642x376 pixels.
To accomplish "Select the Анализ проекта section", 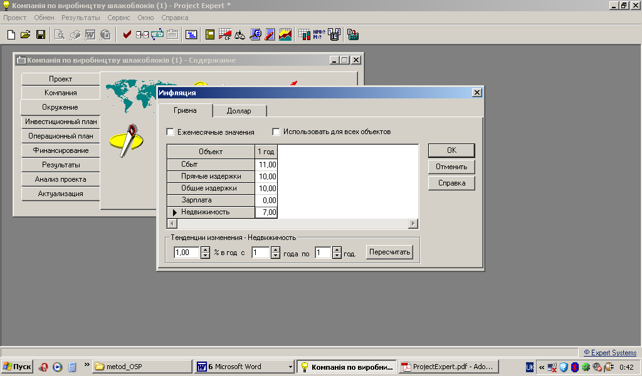I will click(x=61, y=179).
